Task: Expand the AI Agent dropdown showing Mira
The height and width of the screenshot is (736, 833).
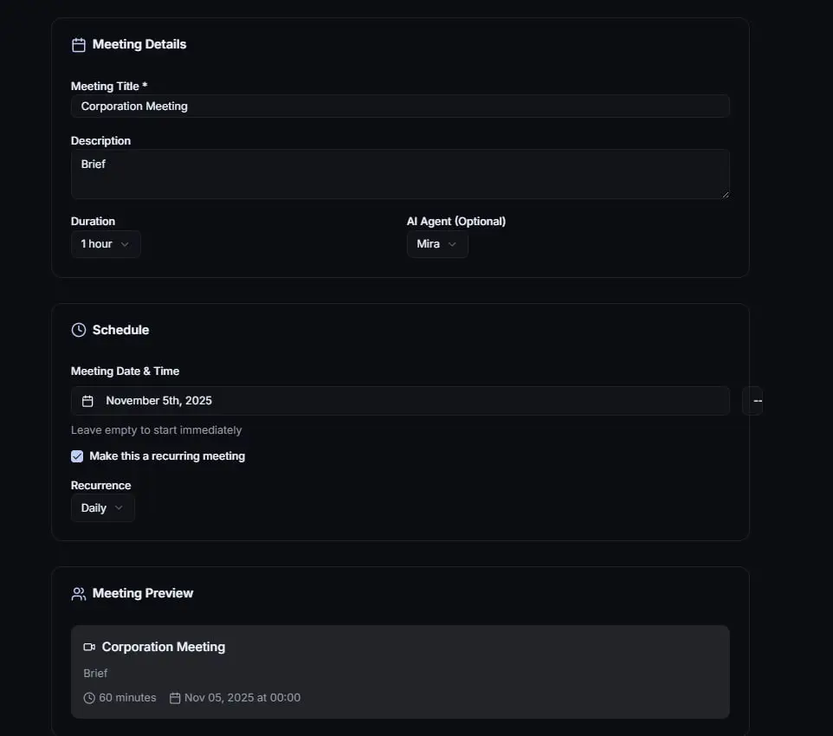Action: tap(437, 244)
